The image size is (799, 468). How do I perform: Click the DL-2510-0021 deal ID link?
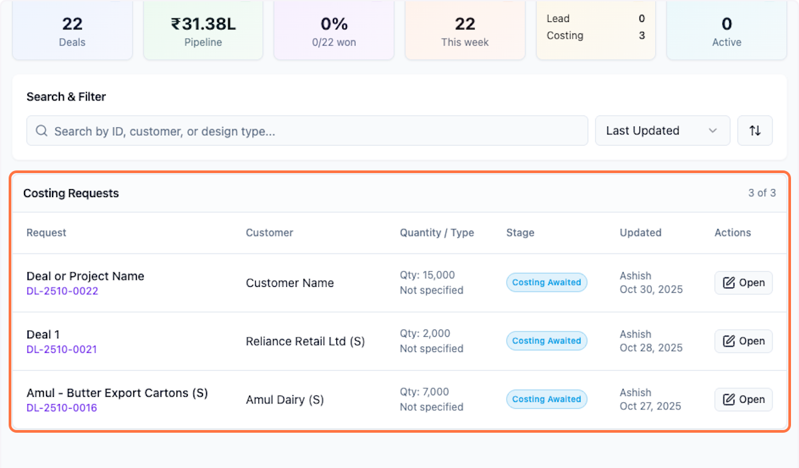pyautogui.click(x=62, y=350)
